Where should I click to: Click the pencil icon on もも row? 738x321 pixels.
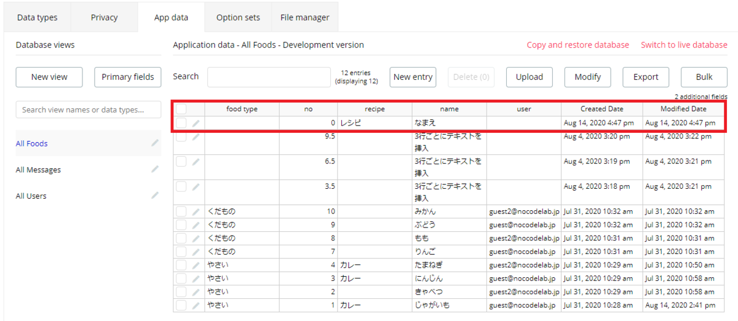click(x=196, y=238)
